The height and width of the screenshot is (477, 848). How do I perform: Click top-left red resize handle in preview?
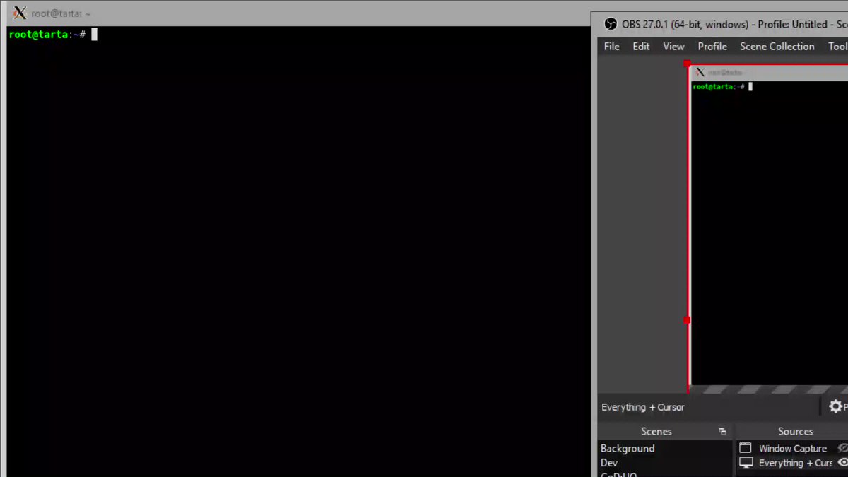tap(687, 64)
